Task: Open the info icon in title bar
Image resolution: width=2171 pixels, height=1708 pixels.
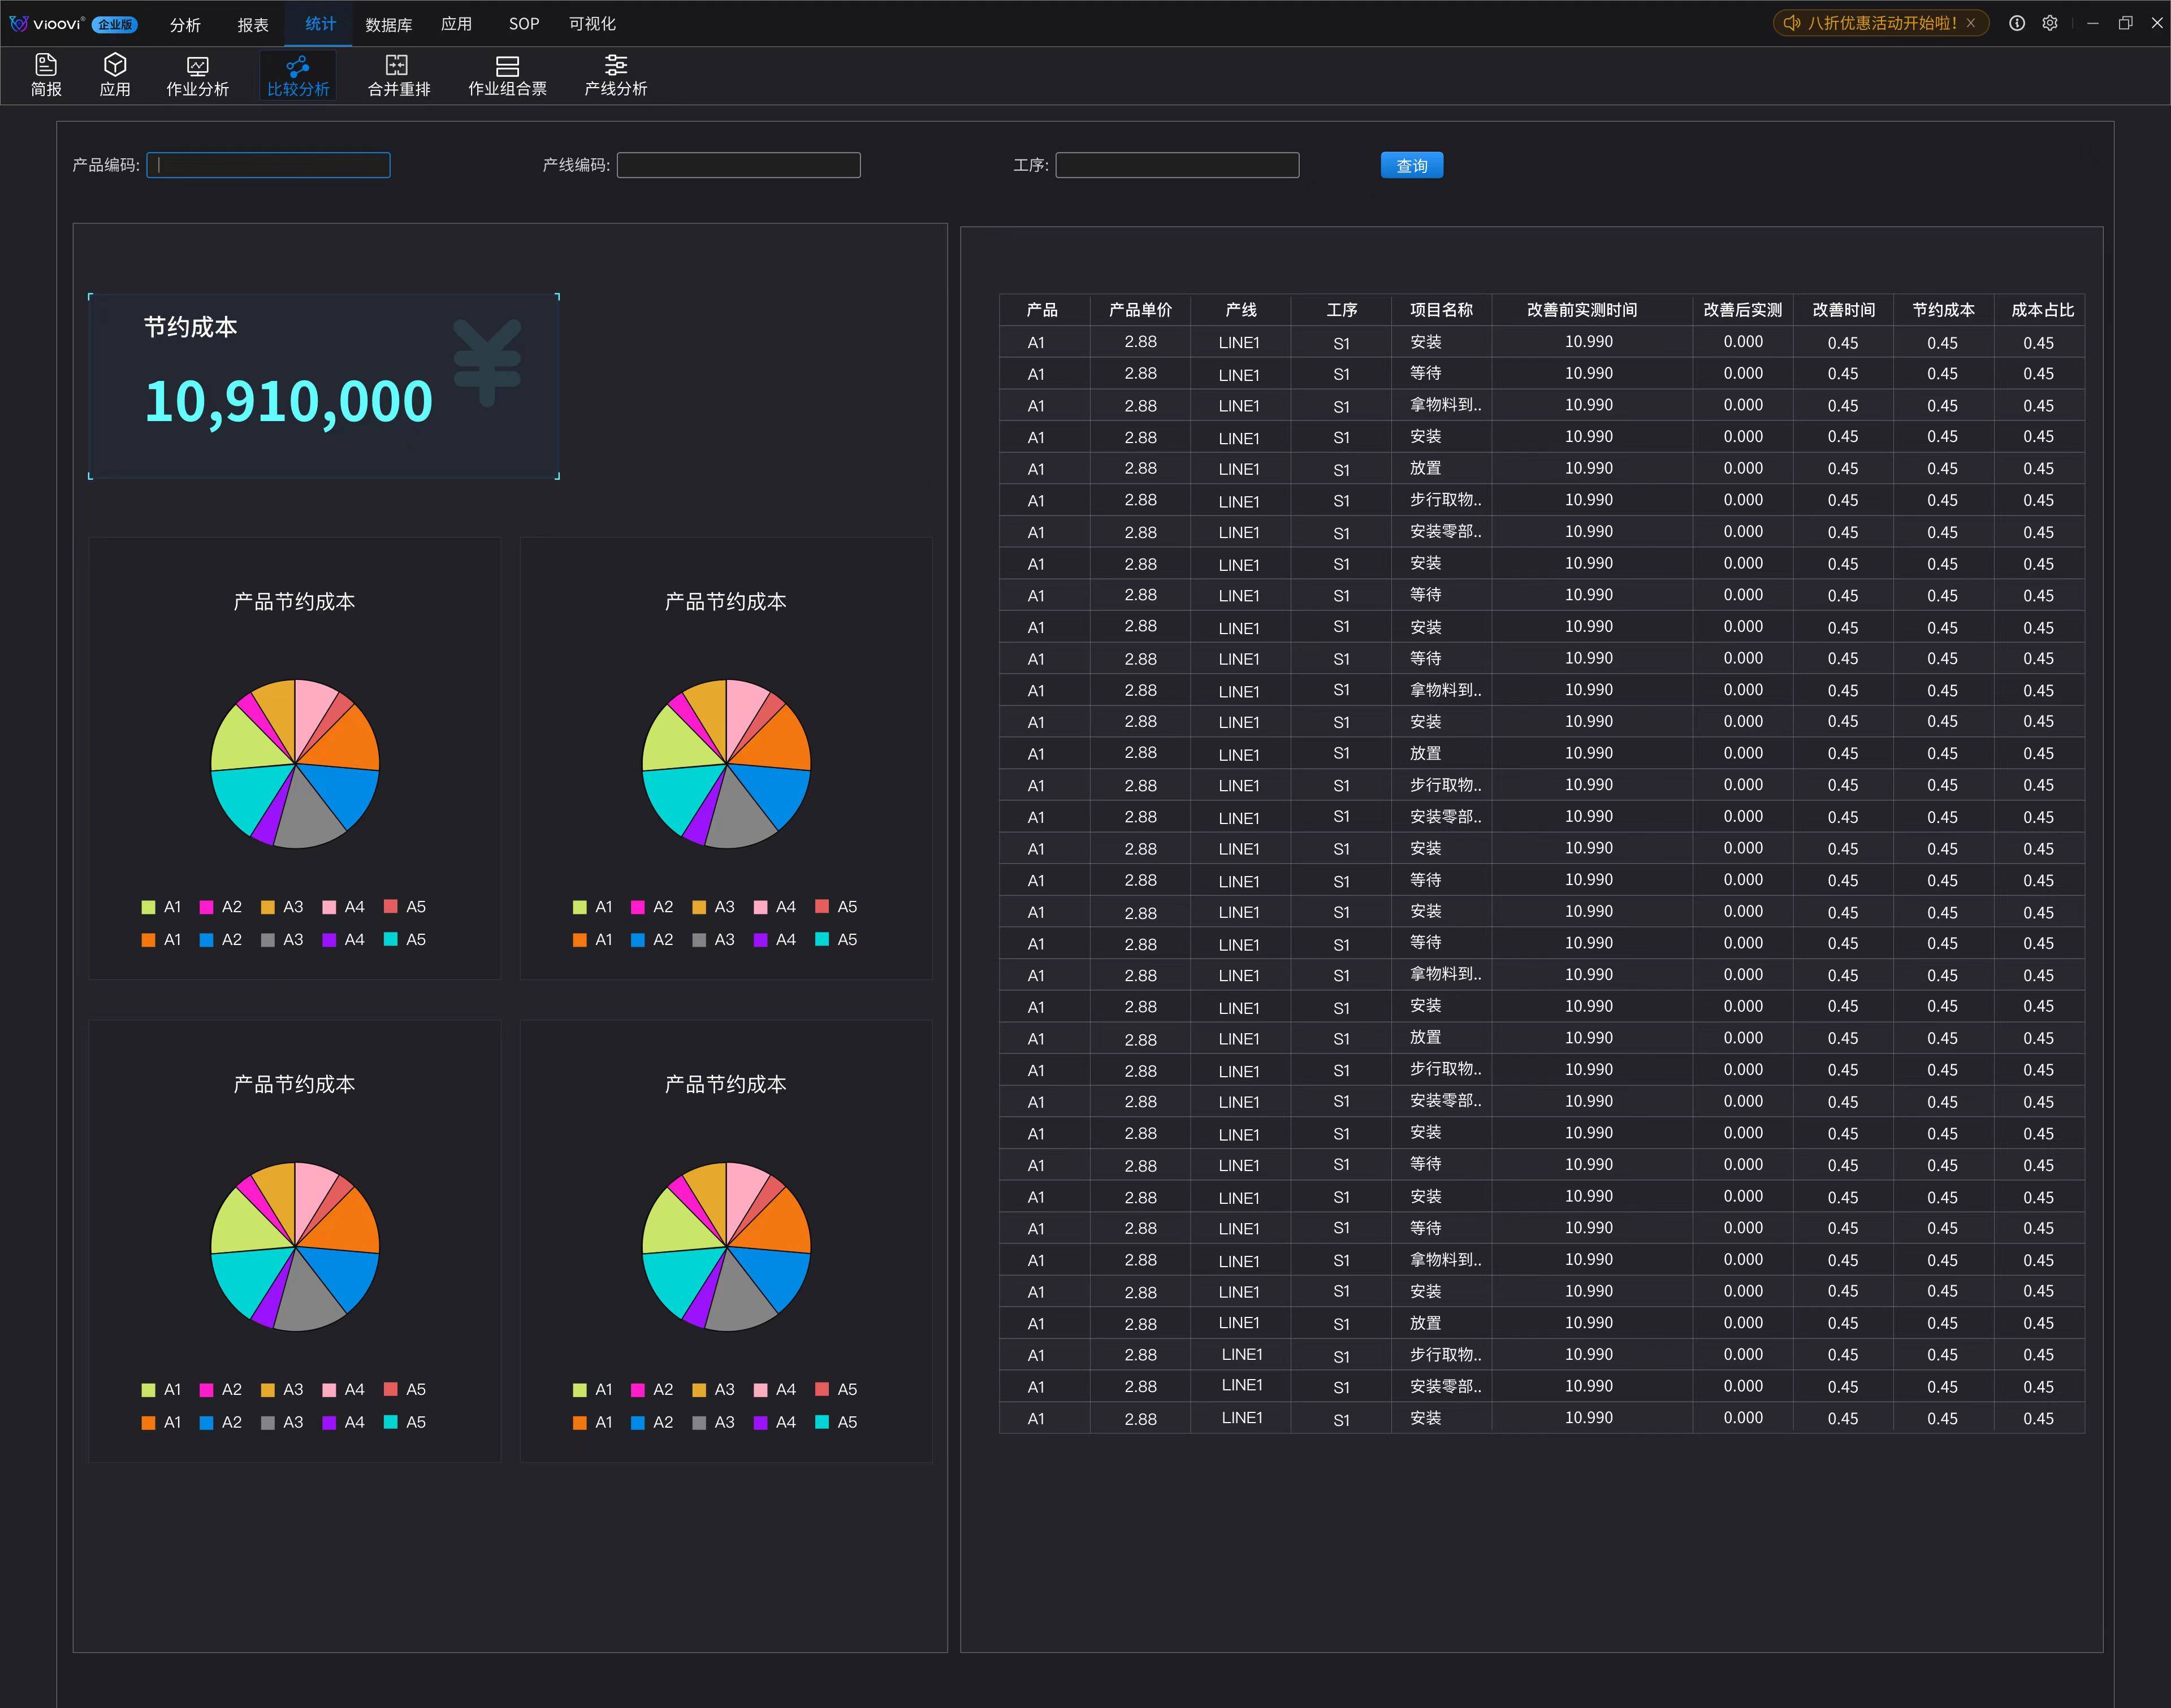Action: [2017, 23]
